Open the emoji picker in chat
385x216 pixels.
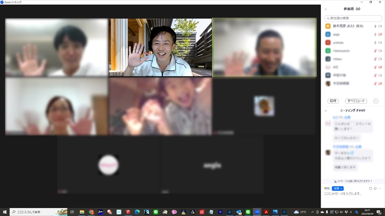pyautogui.click(x=375, y=189)
